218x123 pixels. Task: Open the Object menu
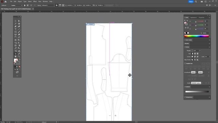pos(20,1)
